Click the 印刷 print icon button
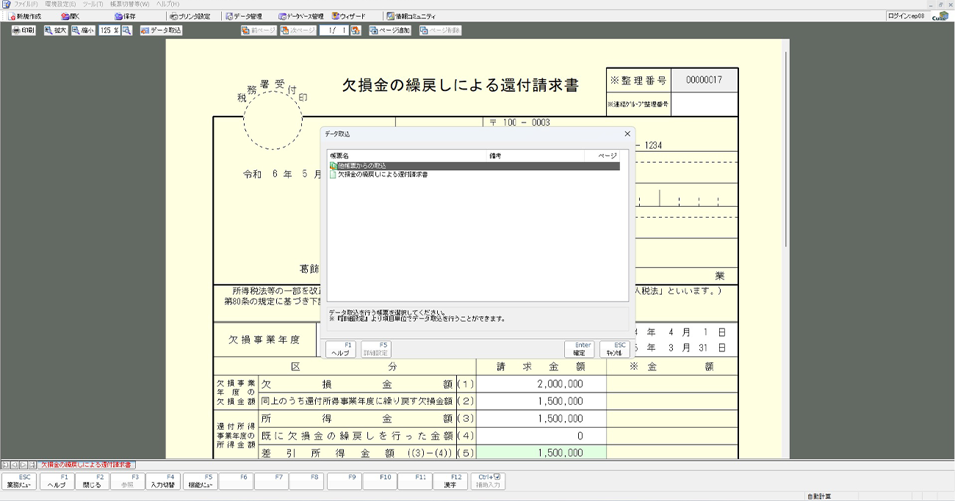This screenshot has height=501, width=955. click(24, 31)
